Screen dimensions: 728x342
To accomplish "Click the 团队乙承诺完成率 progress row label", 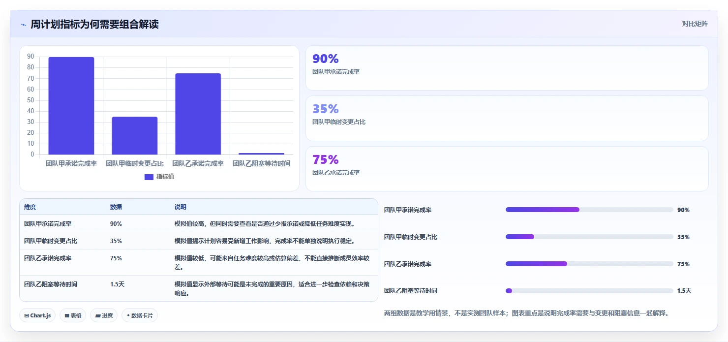I will coord(408,264).
